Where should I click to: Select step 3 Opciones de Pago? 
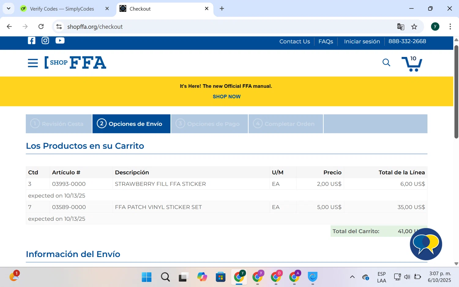[209, 124]
